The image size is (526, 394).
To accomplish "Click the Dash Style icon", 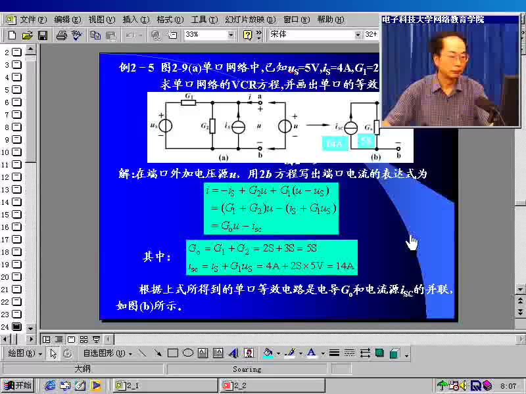I will click(x=349, y=353).
